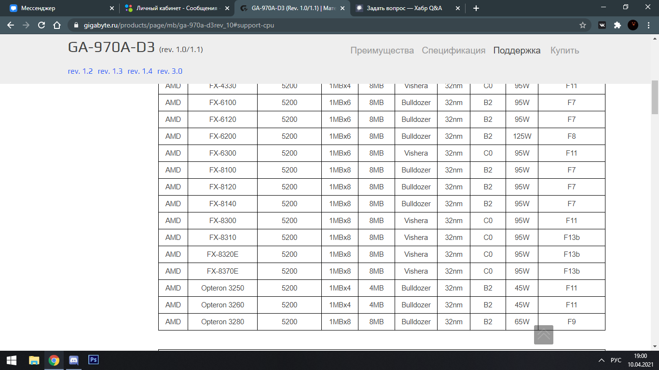Image resolution: width=659 pixels, height=370 pixels.
Task: Change the РУС input language
Action: coord(616,360)
